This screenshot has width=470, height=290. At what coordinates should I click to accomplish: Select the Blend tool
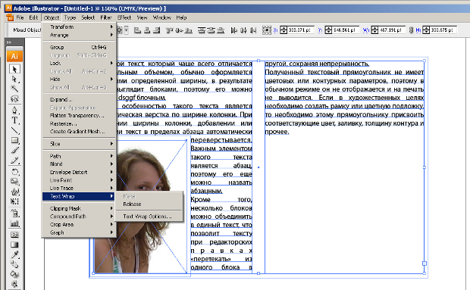[14, 264]
